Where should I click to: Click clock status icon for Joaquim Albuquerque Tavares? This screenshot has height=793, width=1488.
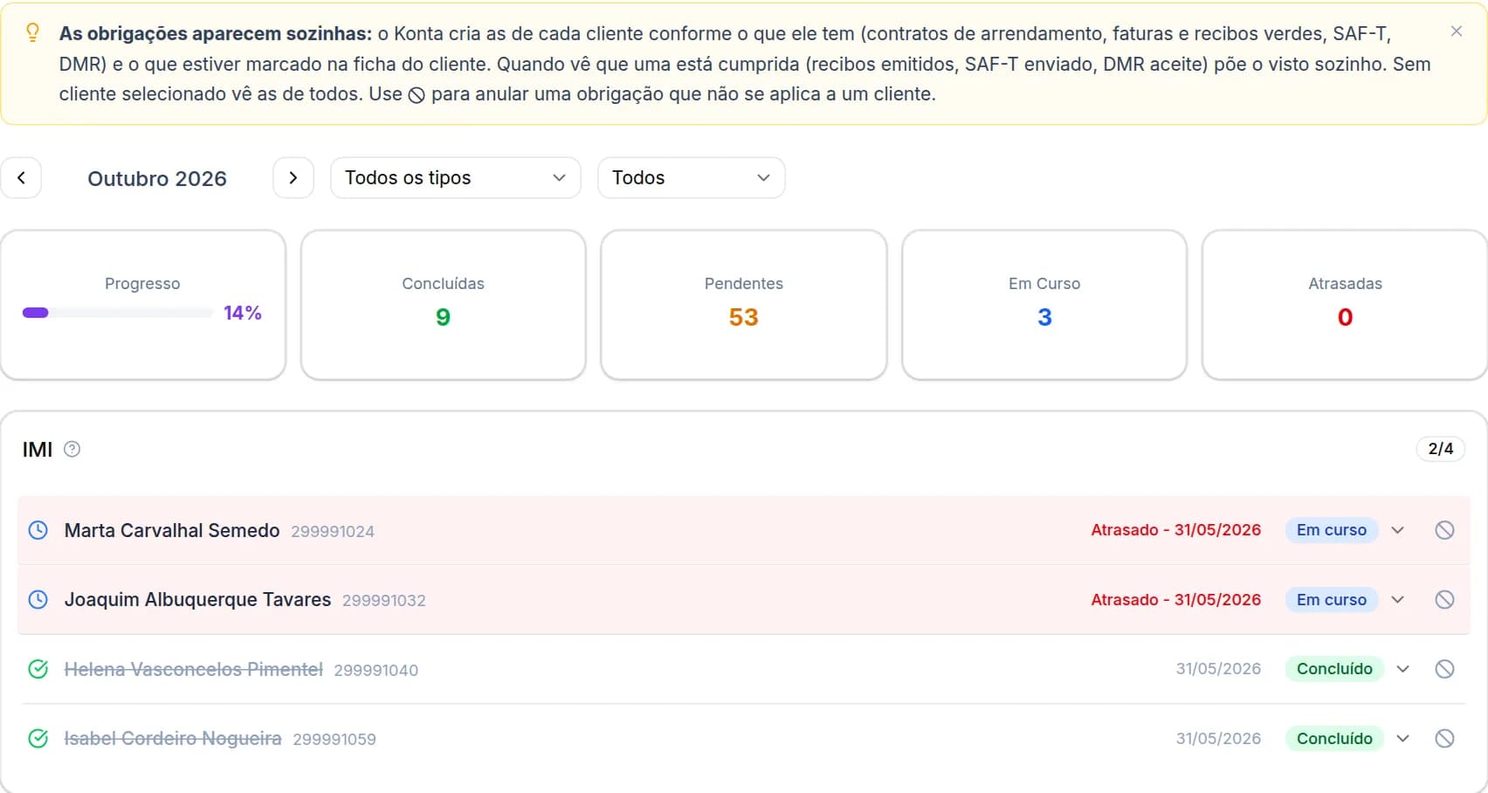pyautogui.click(x=38, y=599)
